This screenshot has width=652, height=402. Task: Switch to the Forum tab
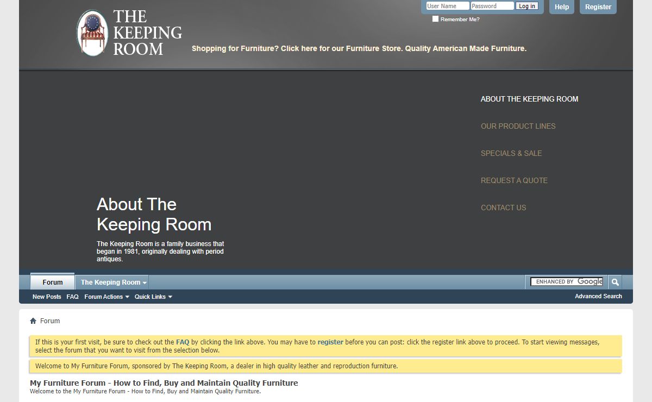pos(53,282)
